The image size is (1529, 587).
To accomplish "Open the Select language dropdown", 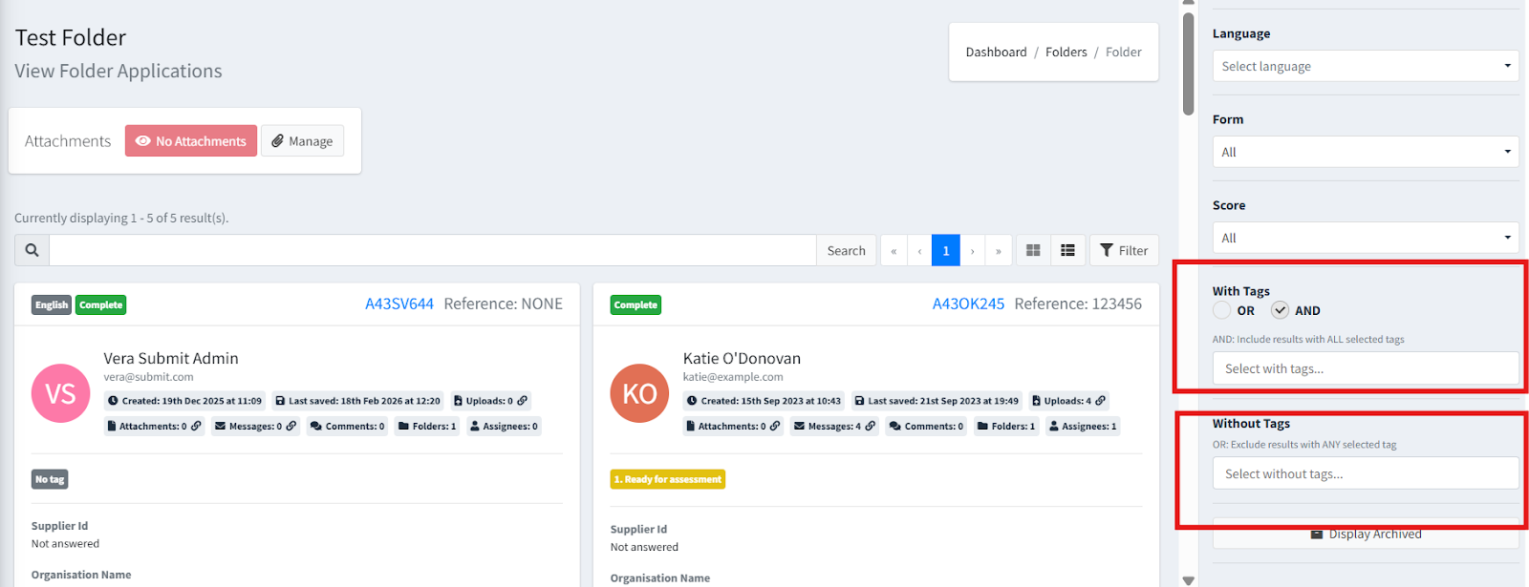I will coord(1366,66).
